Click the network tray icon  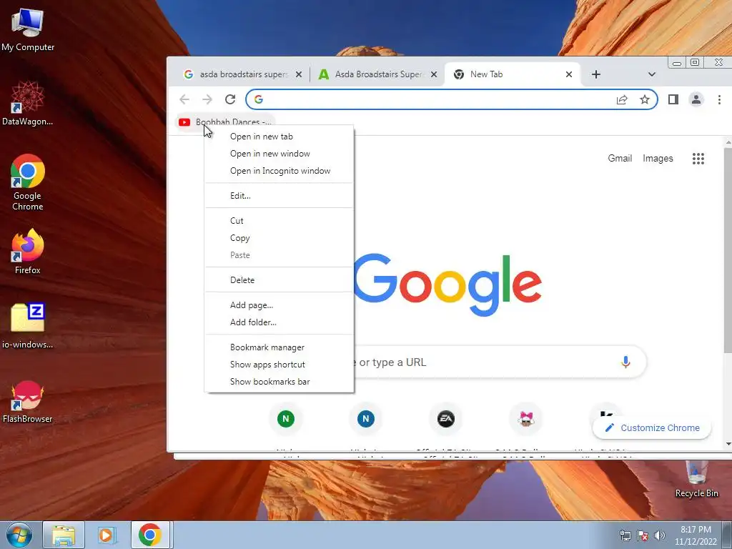625,535
